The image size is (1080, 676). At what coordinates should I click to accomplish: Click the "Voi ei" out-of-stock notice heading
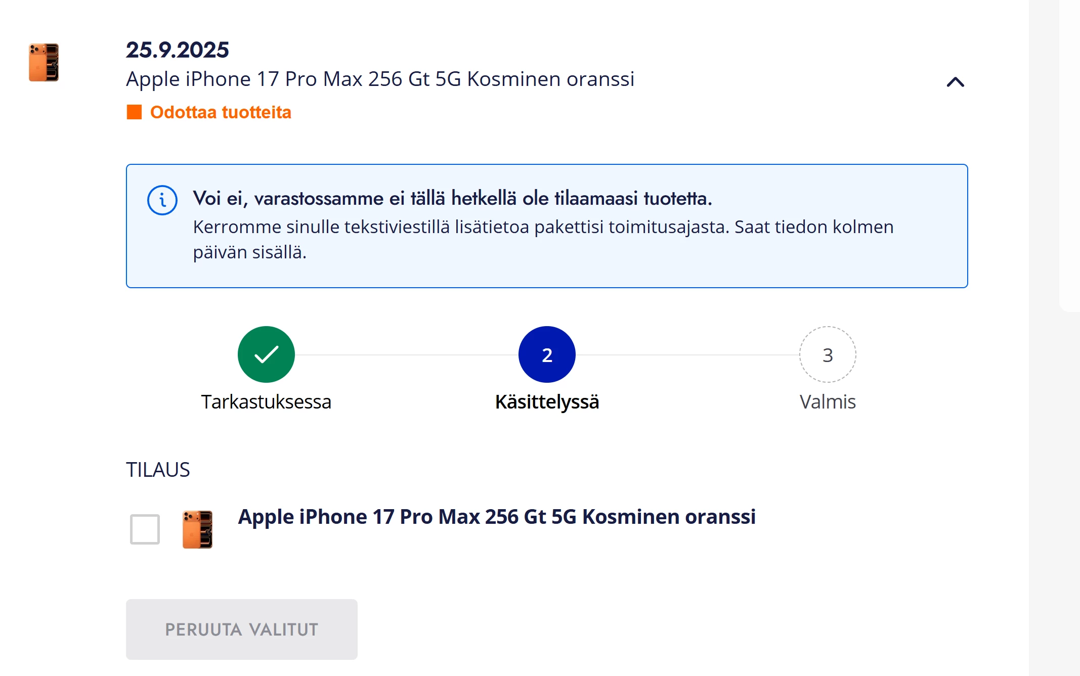(452, 198)
